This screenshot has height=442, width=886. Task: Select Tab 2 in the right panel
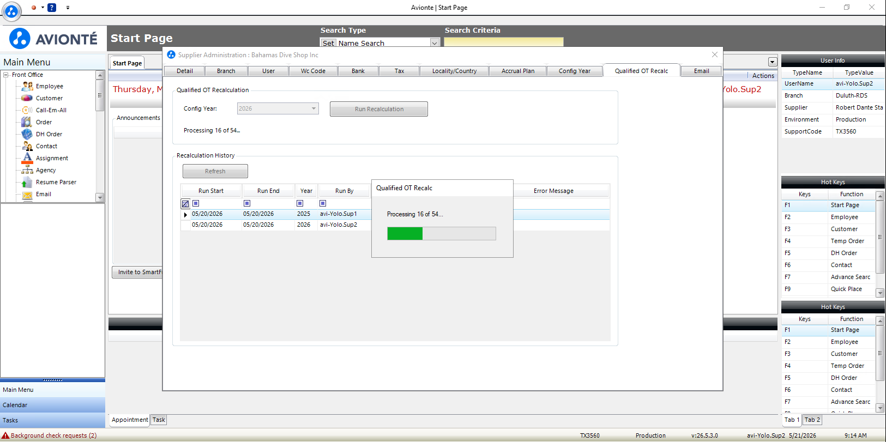(x=812, y=420)
